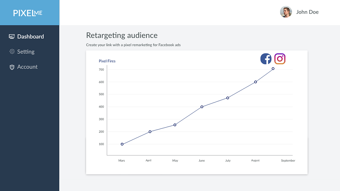
Task: Click the "Create your link" subtitle text
Action: (x=133, y=45)
